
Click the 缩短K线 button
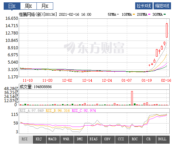162,6
